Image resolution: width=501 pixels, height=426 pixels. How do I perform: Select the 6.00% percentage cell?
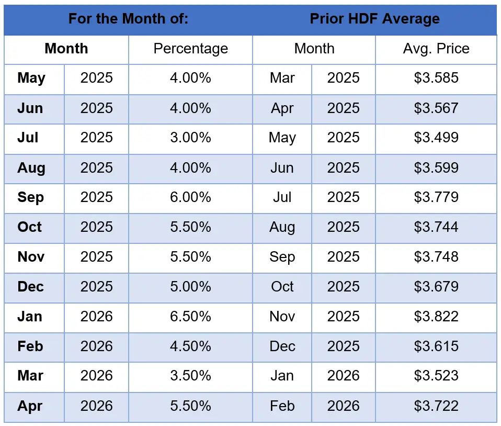coord(190,197)
